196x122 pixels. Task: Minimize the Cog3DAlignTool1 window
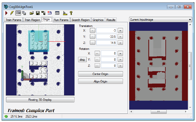[x=171, y=7]
